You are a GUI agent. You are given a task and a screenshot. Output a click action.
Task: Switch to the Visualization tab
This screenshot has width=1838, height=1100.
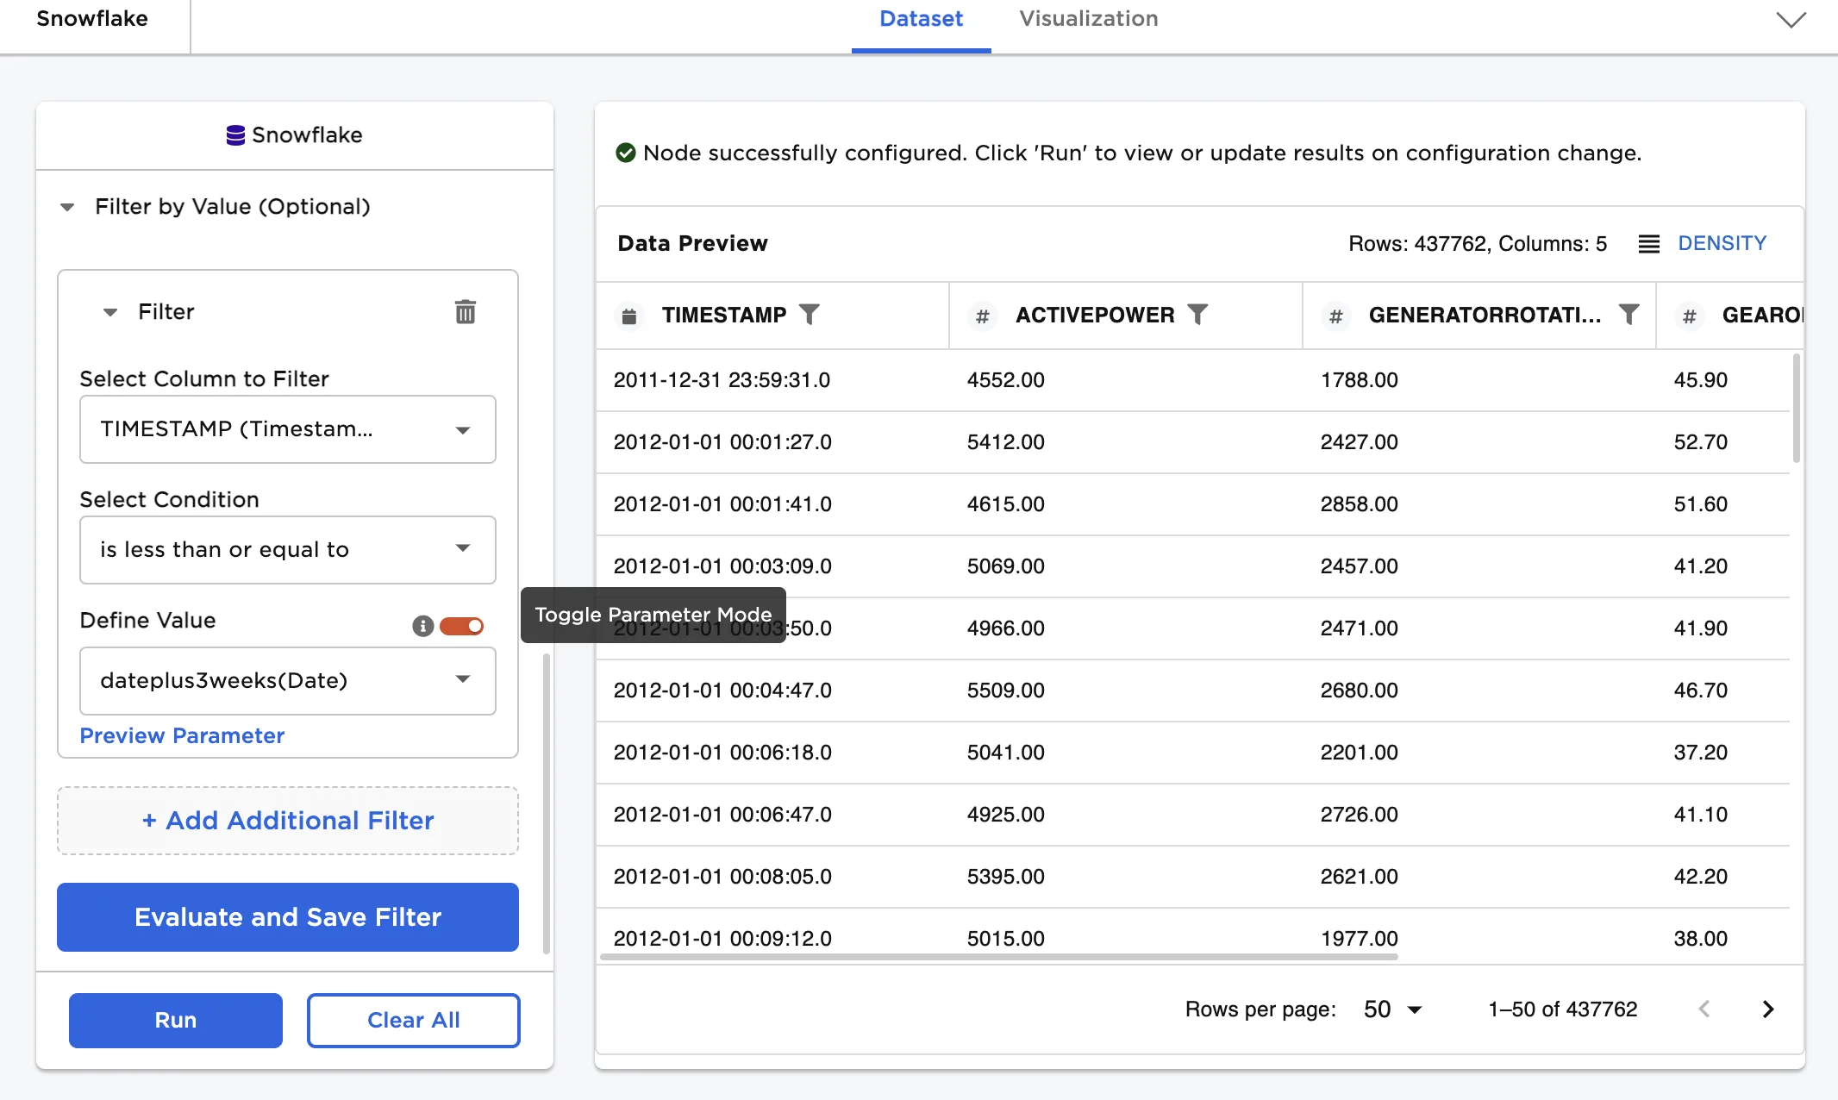tap(1088, 19)
